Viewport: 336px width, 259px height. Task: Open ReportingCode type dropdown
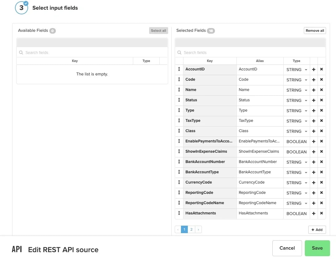point(297,193)
